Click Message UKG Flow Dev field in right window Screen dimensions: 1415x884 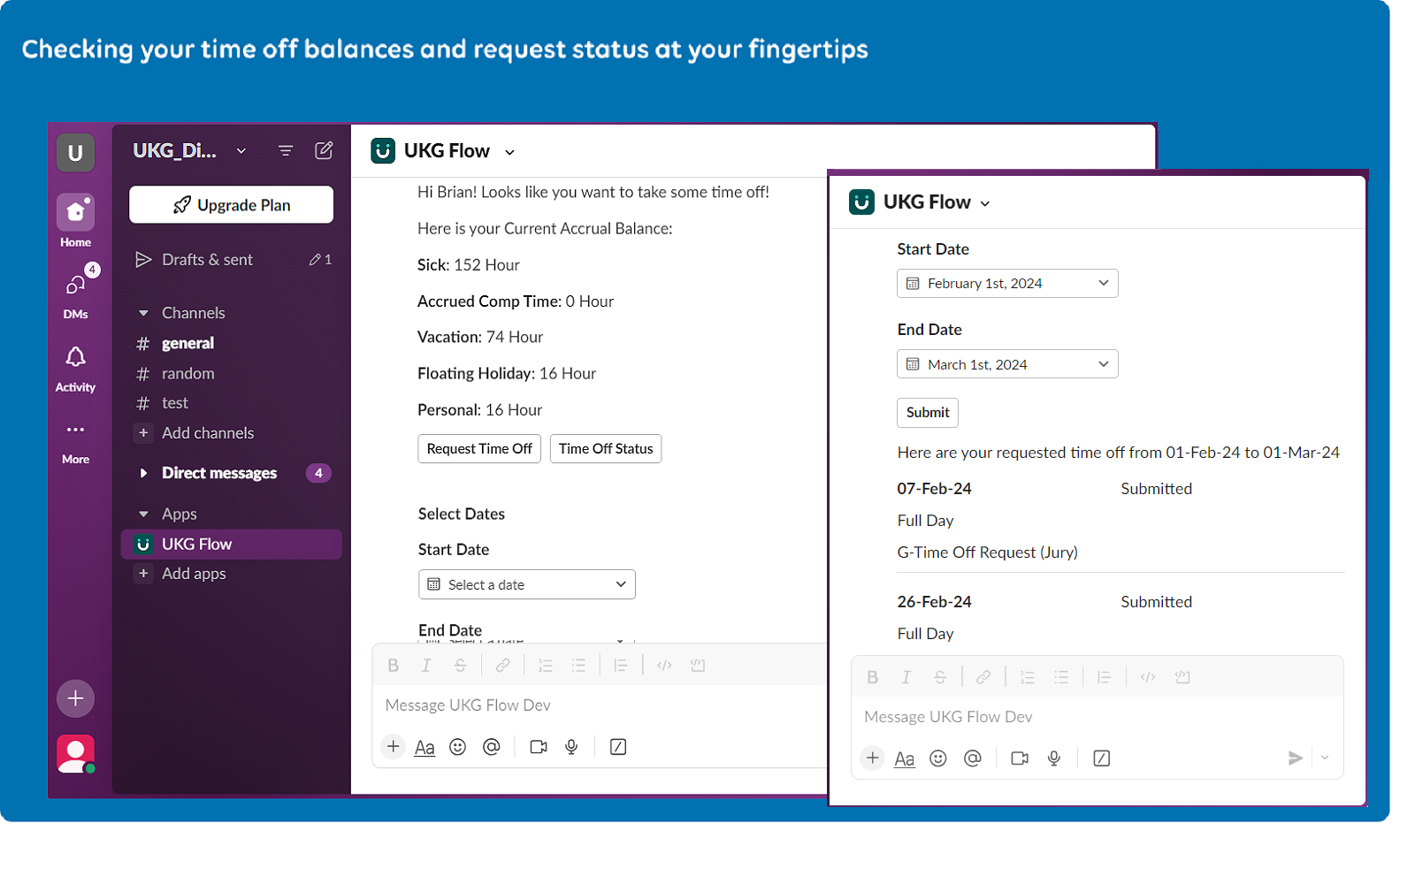coord(1097,717)
